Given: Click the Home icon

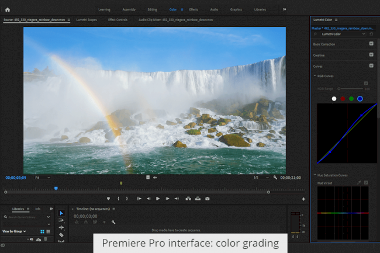Looking at the screenshot, I should pos(7,9).
